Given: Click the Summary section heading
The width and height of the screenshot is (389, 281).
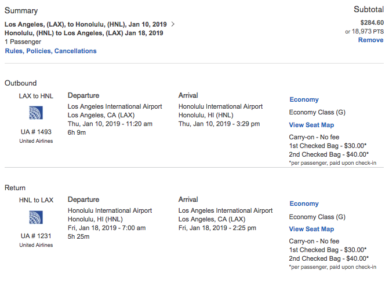Looking at the screenshot, I should pyautogui.click(x=21, y=11).
